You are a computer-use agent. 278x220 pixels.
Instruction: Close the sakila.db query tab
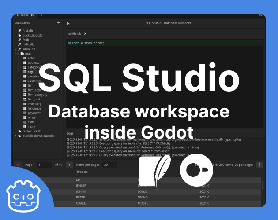[85, 33]
